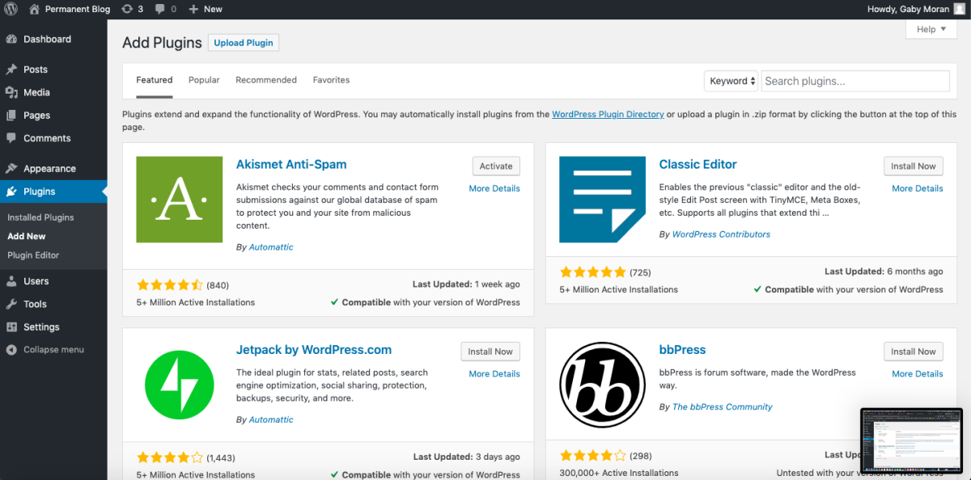Click the Tools wrench icon
This screenshot has height=480, width=971.
tap(15, 304)
